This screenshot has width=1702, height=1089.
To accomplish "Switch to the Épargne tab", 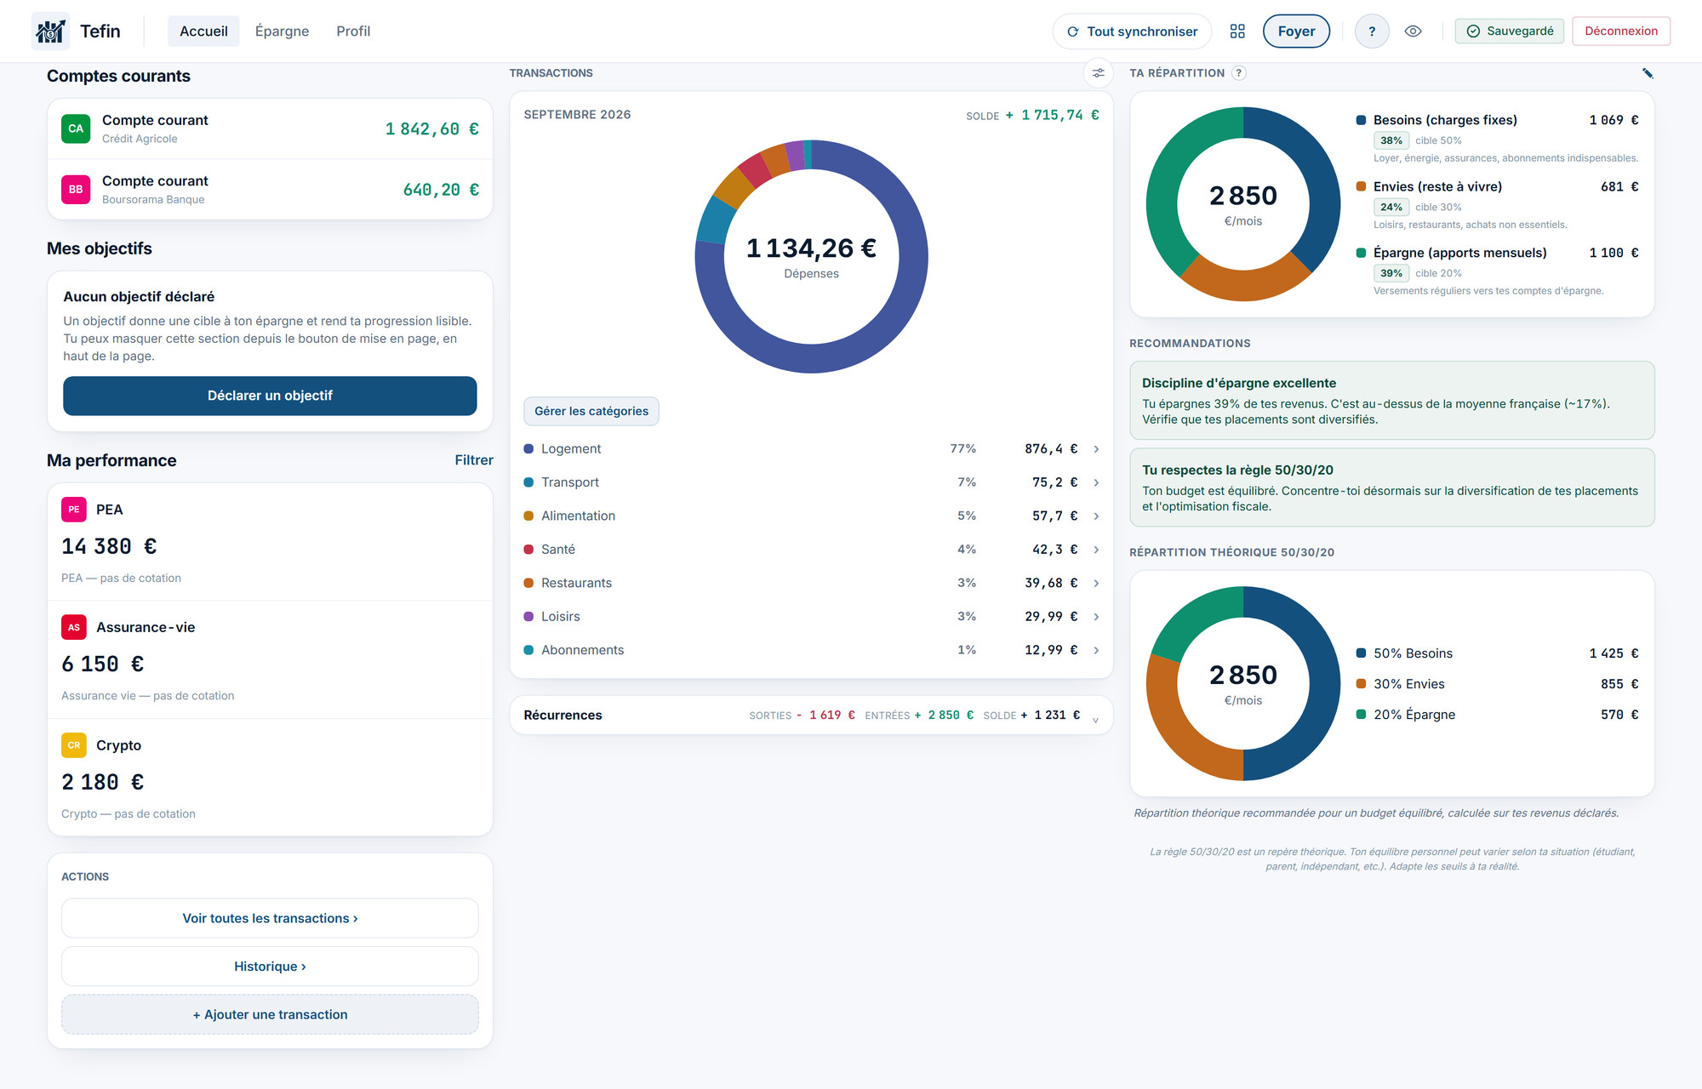I will pyautogui.click(x=282, y=31).
